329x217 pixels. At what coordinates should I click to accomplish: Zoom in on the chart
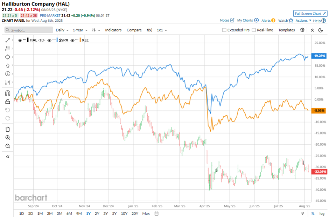8,138
